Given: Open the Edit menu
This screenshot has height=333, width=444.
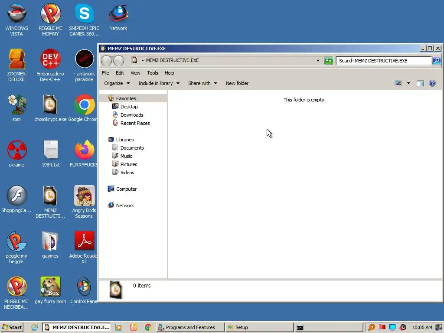Looking at the screenshot, I should 120,73.
